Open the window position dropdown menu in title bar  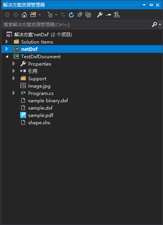click(x=144, y=5)
